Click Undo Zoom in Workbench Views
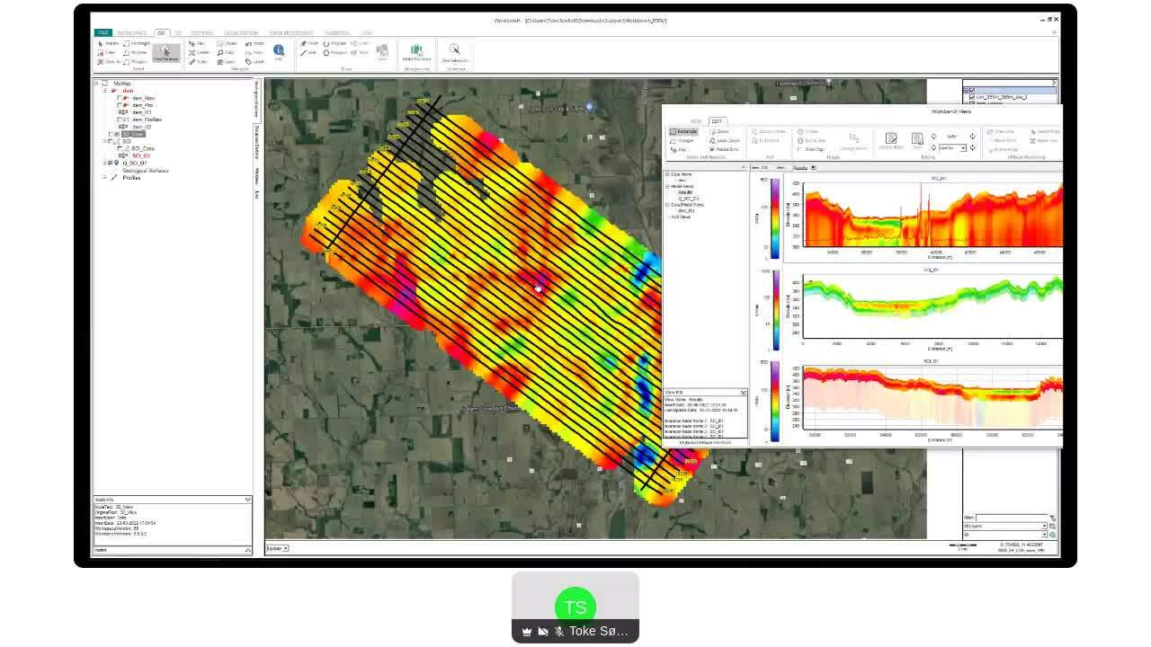 click(x=725, y=140)
